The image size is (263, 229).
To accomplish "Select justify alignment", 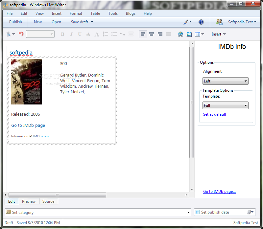I will pos(169,34).
